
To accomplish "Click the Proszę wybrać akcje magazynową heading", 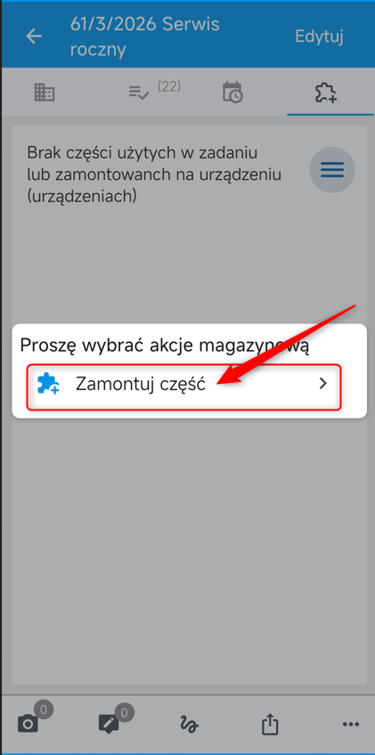I will tap(164, 346).
